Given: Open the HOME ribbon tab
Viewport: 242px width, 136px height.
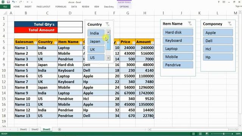Looking at the screenshot, I should (x=17, y=7).
